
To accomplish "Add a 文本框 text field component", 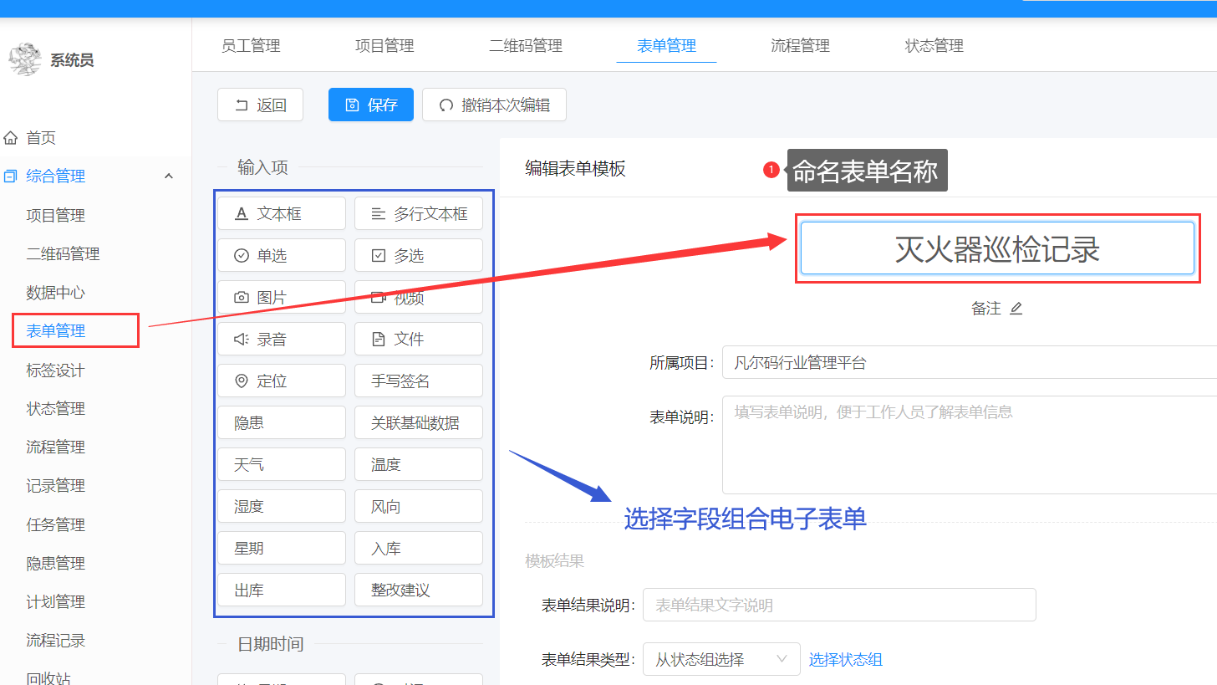I will point(281,213).
